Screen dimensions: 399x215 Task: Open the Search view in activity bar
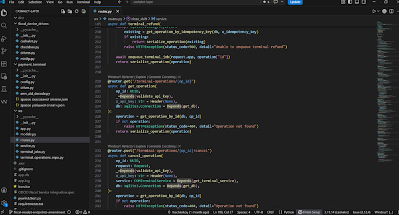click(x=4, y=25)
